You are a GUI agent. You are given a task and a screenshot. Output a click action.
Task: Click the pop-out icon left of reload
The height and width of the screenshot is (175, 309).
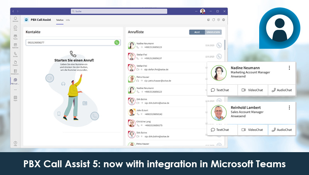click(x=209, y=20)
